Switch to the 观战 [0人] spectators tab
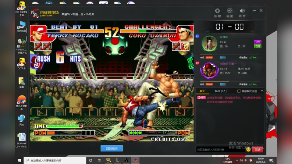The height and width of the screenshot is (164, 292). click(x=221, y=91)
